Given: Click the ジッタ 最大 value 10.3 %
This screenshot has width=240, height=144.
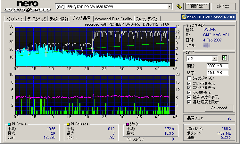Looking at the screenshot, I should pos(170,133).
